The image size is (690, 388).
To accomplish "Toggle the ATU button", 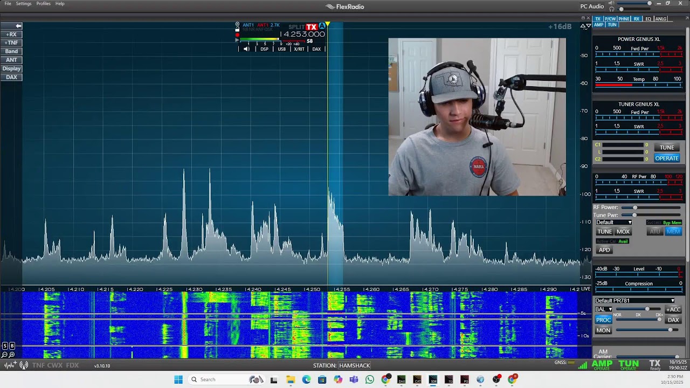I will pos(654,232).
